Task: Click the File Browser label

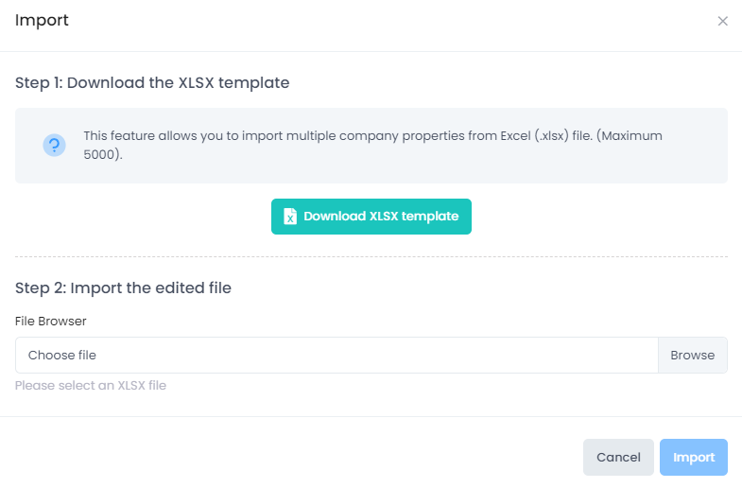Action: [x=51, y=321]
